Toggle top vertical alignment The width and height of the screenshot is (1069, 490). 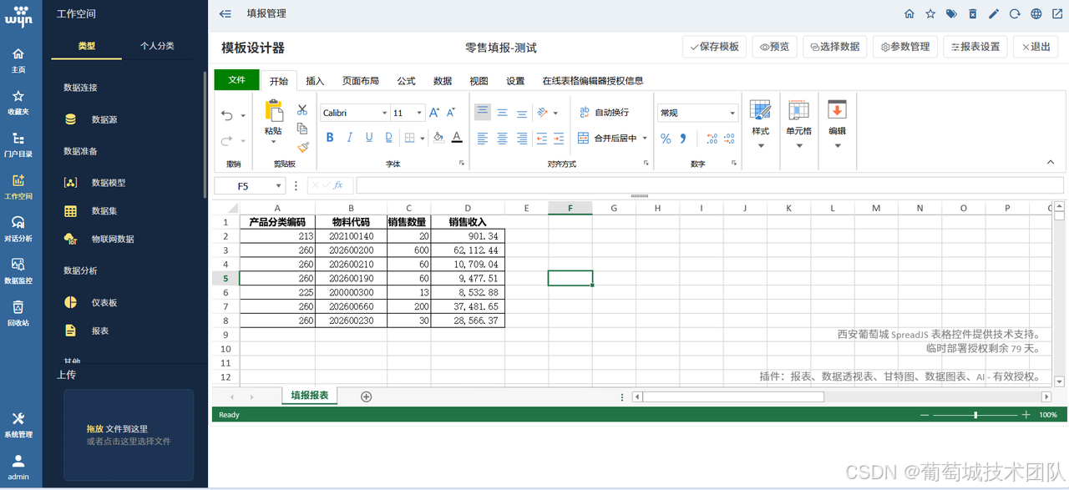point(483,112)
